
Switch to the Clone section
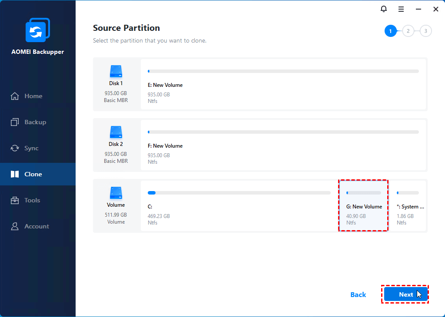(x=33, y=174)
